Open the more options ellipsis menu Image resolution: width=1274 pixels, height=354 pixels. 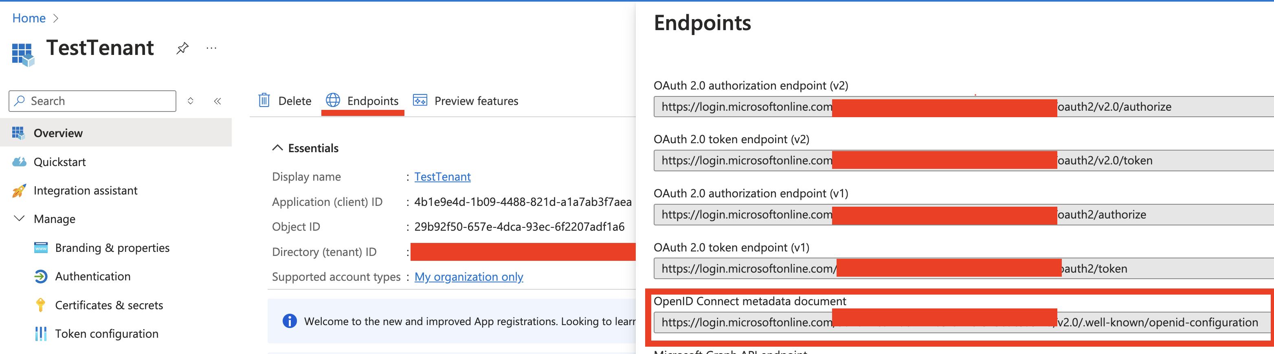click(x=211, y=48)
